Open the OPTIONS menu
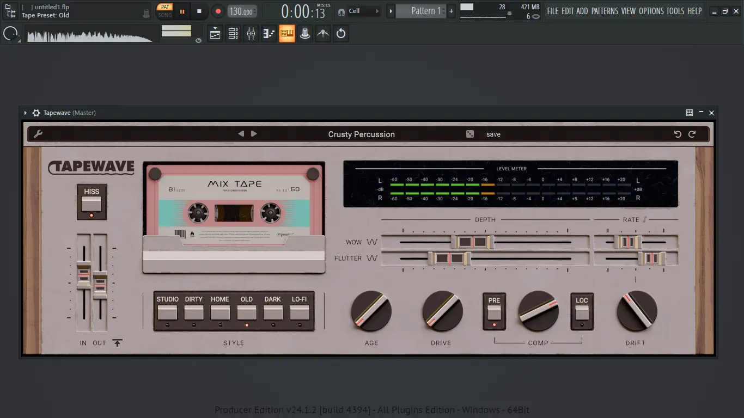Image resolution: width=744 pixels, height=418 pixels. [x=651, y=11]
